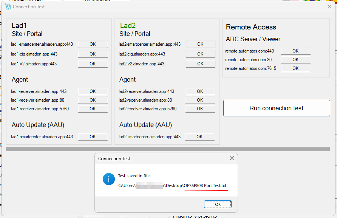Screen dimensions: 337x218
Task: Click OK next to lad2-receiver.almaden.app:443
Action: (x=200, y=91)
